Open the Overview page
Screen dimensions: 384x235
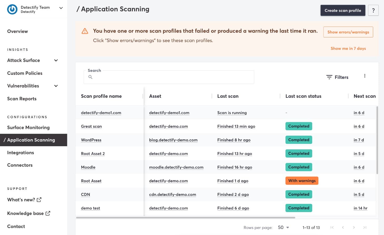pyautogui.click(x=17, y=31)
